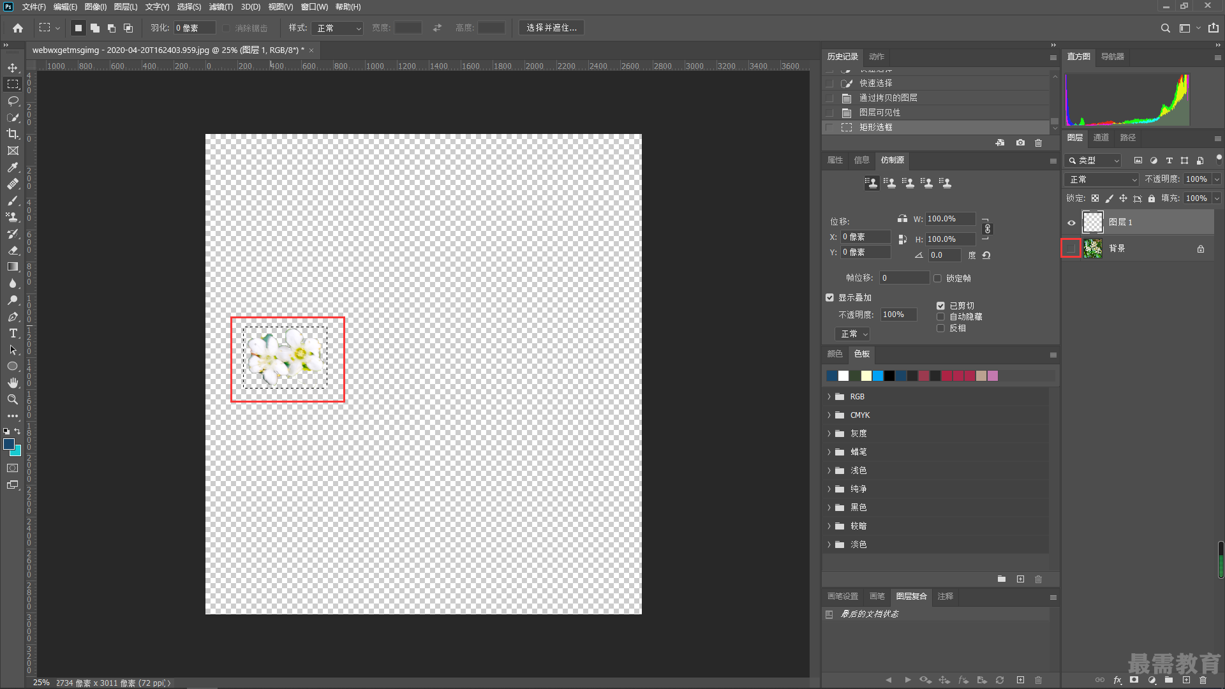
Task: Select the Ellipse shape tool
Action: pyautogui.click(x=13, y=366)
